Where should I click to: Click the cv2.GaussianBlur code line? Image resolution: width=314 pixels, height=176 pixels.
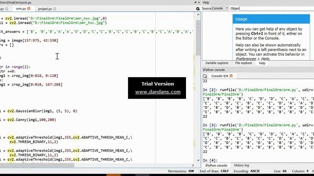pos(38,111)
